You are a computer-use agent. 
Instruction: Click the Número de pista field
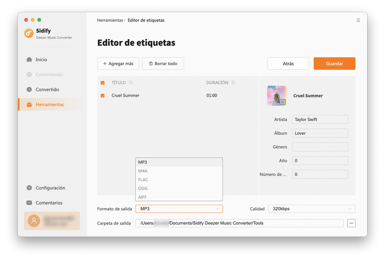pos(320,174)
